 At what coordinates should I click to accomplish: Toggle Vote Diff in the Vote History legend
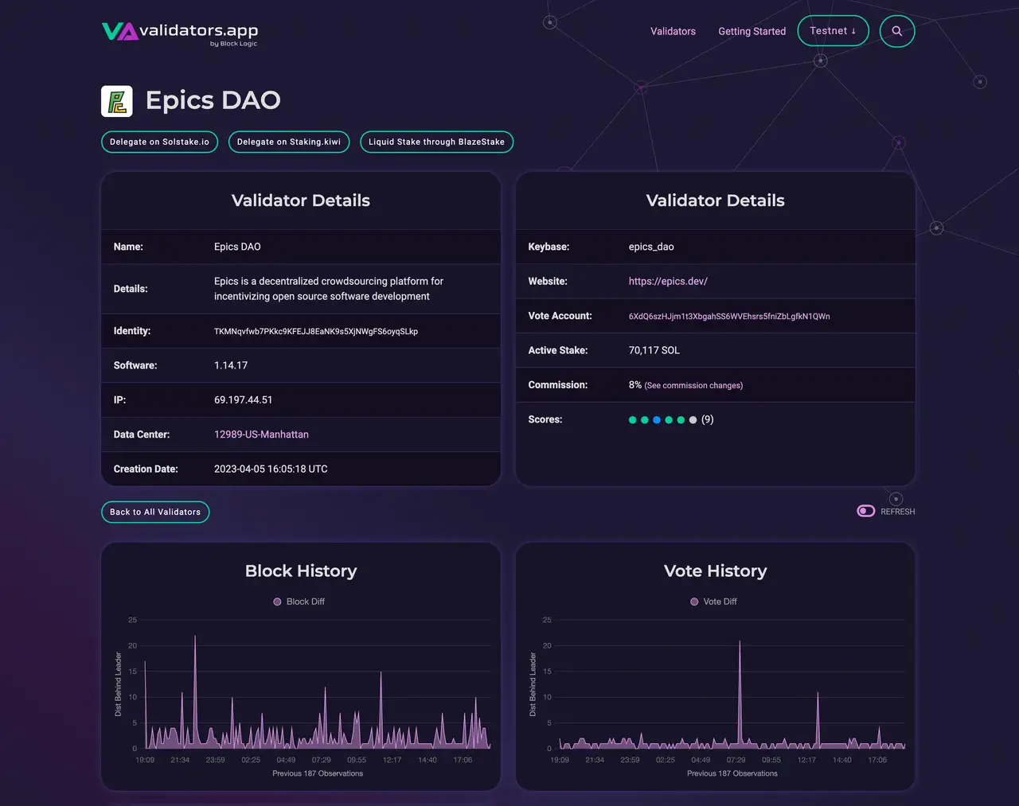[713, 602]
